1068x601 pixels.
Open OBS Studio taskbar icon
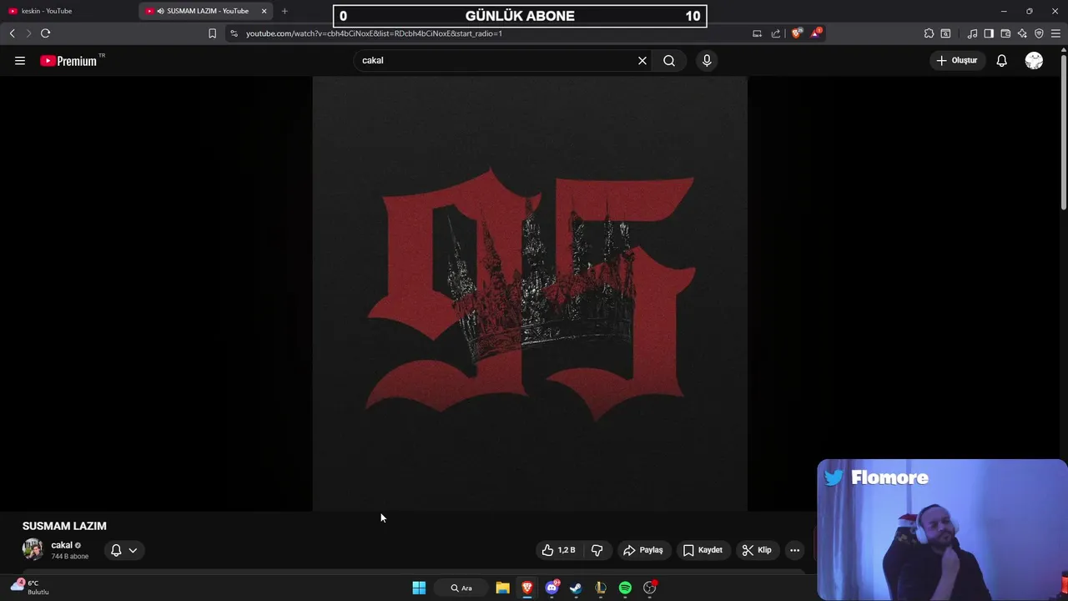(649, 588)
